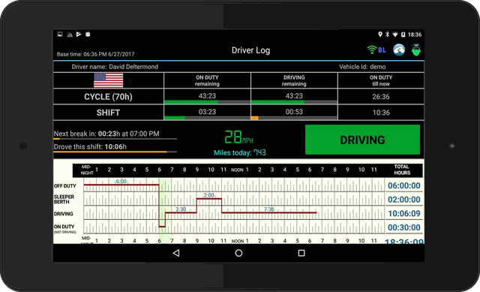Tap the Base time 06:36 PM text
Viewport: 480px width, 292px height.
tap(95, 54)
